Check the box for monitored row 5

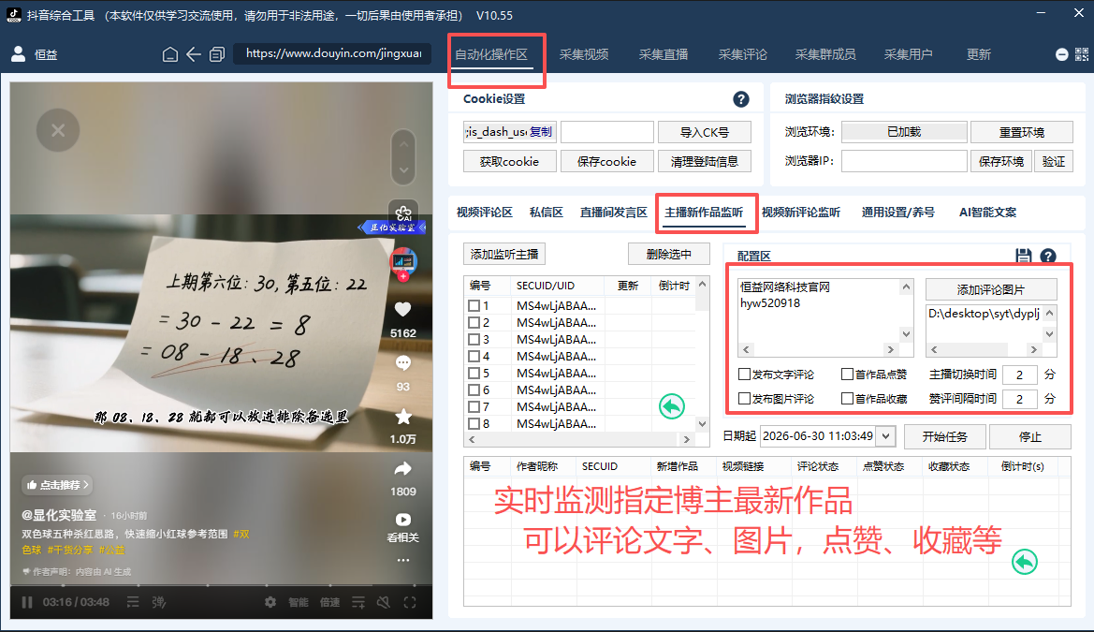click(474, 373)
